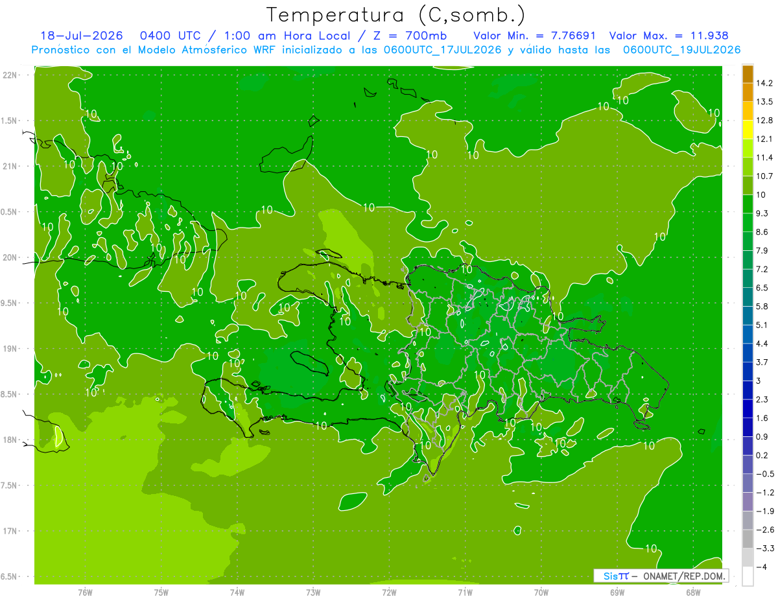The width and height of the screenshot is (778, 601).
Task: Click the legend value 14.2
Action: coord(764,83)
